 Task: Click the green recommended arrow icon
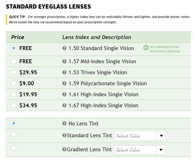(x=146, y=48)
